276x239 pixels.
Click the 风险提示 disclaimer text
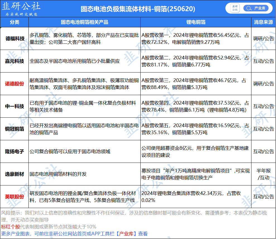pyautogui.click(x=134, y=216)
